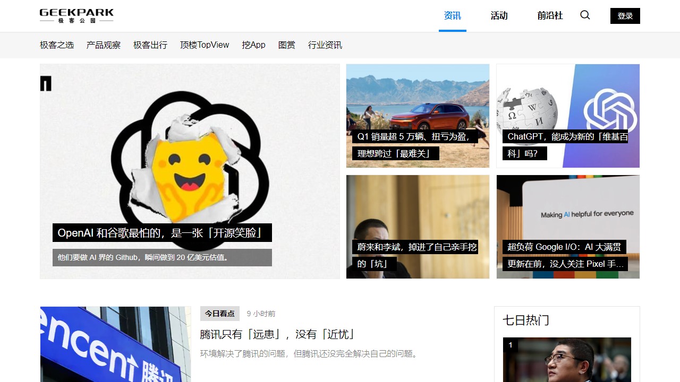Screen dimensions: 680x382
Task: Open the 理想 Q1 sales article
Action: pyautogui.click(x=418, y=116)
